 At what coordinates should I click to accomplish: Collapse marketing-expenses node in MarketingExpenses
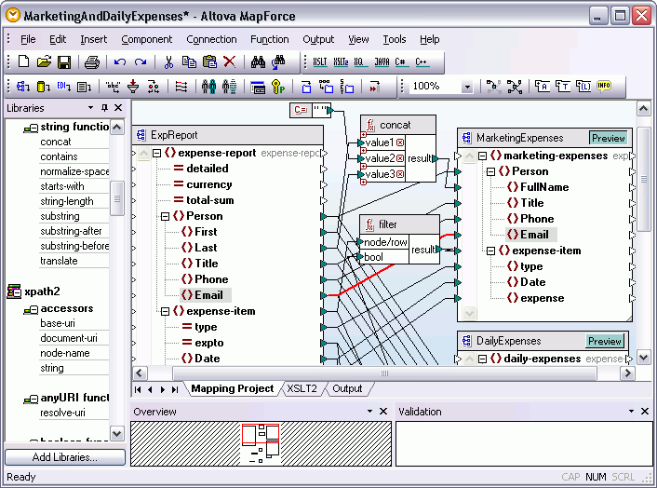point(482,156)
